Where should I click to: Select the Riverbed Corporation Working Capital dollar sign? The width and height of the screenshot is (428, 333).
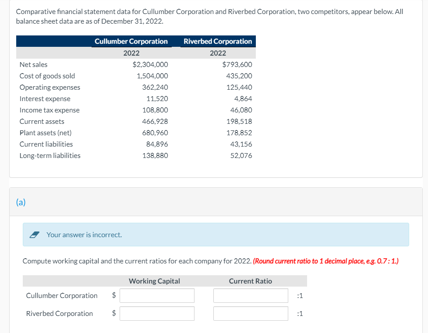[x=113, y=313]
